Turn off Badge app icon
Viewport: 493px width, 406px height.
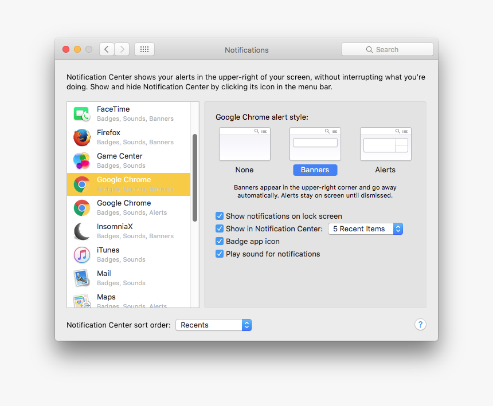(220, 241)
